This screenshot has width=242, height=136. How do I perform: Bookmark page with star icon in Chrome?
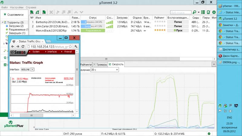pos(70,47)
